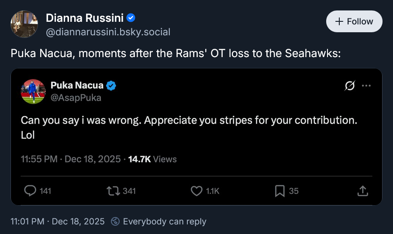
Task: Open the three-dot more options menu
Action: pos(366,86)
